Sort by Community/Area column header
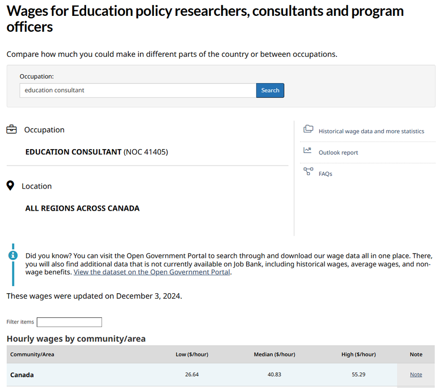Screen dimensions: 441x388 [x=32, y=354]
